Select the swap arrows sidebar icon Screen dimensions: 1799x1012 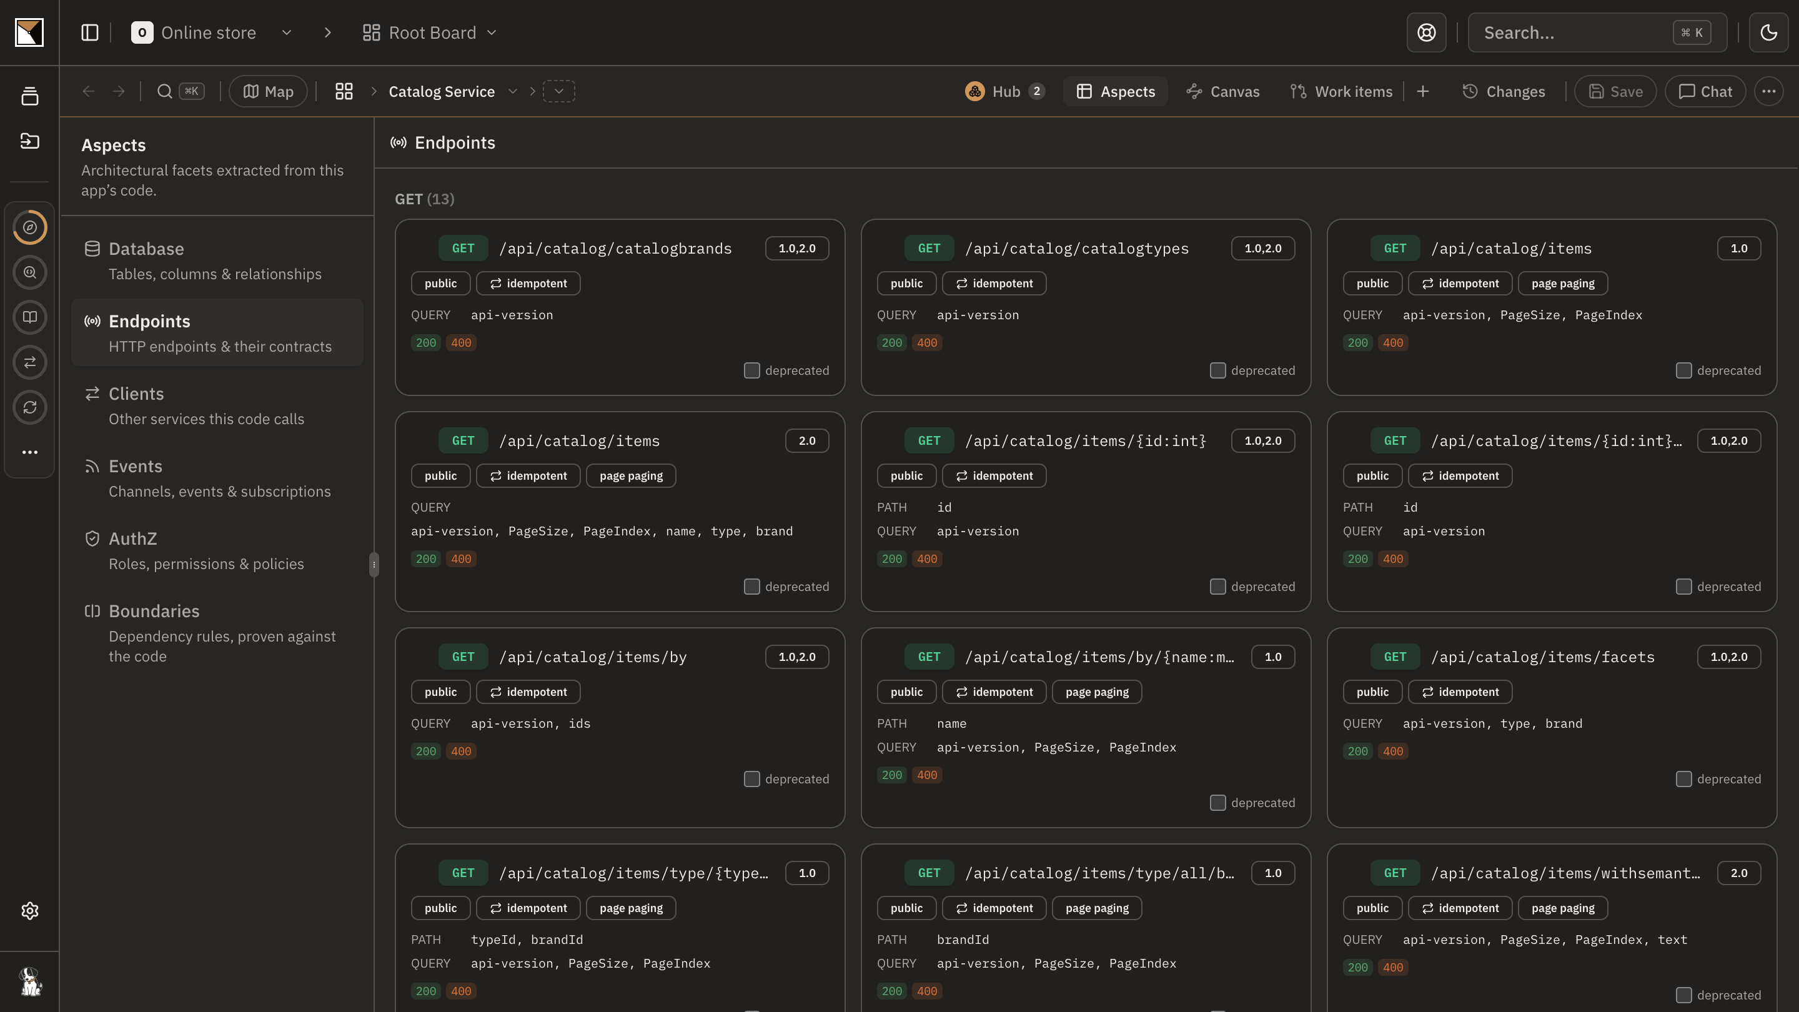coord(29,362)
